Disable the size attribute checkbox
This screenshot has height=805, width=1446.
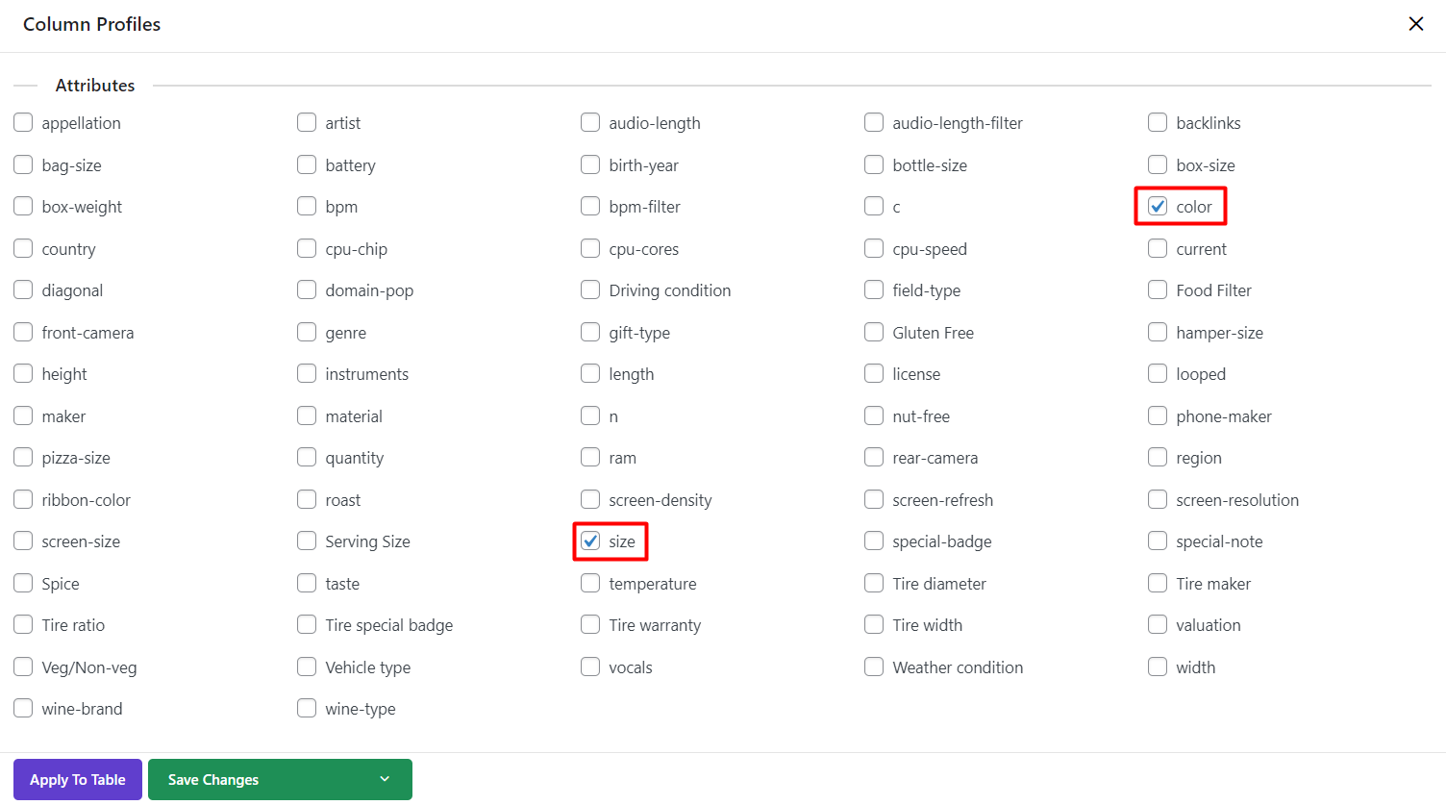pos(590,541)
